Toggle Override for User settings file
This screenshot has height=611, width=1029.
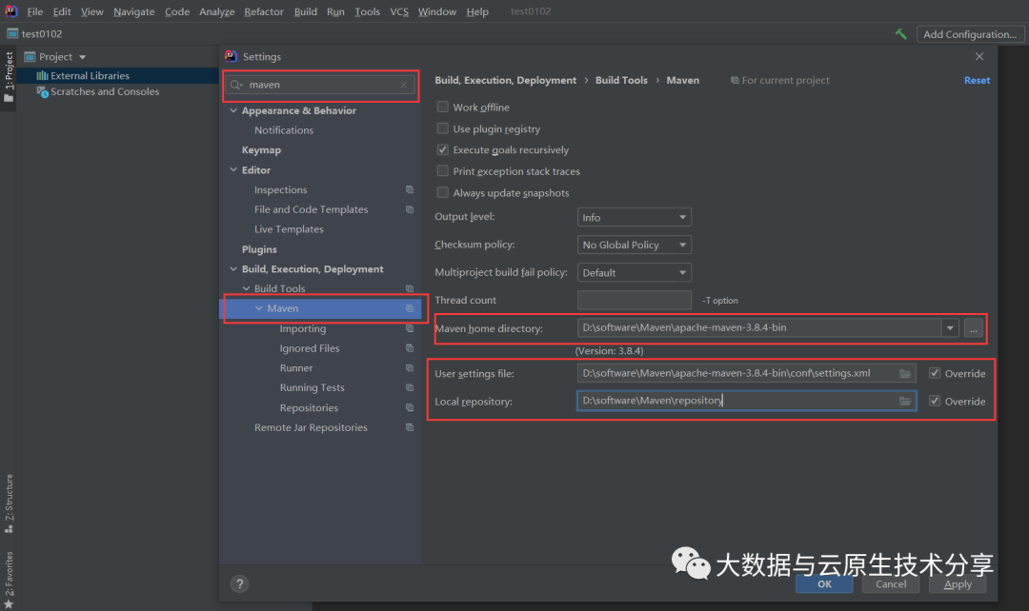(x=935, y=373)
